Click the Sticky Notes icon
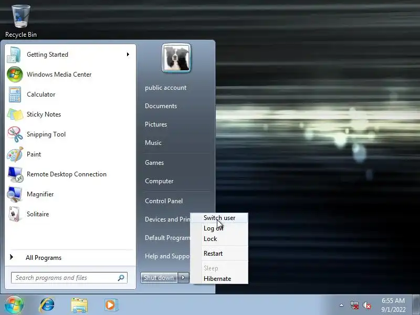The image size is (420, 315). point(15,114)
